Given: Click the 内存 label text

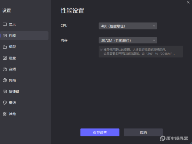Looking at the screenshot, I should [64, 40].
